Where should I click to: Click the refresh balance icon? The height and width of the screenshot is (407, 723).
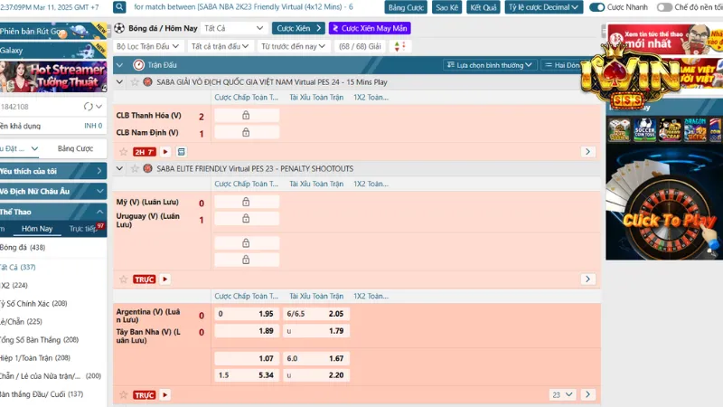coord(88,107)
